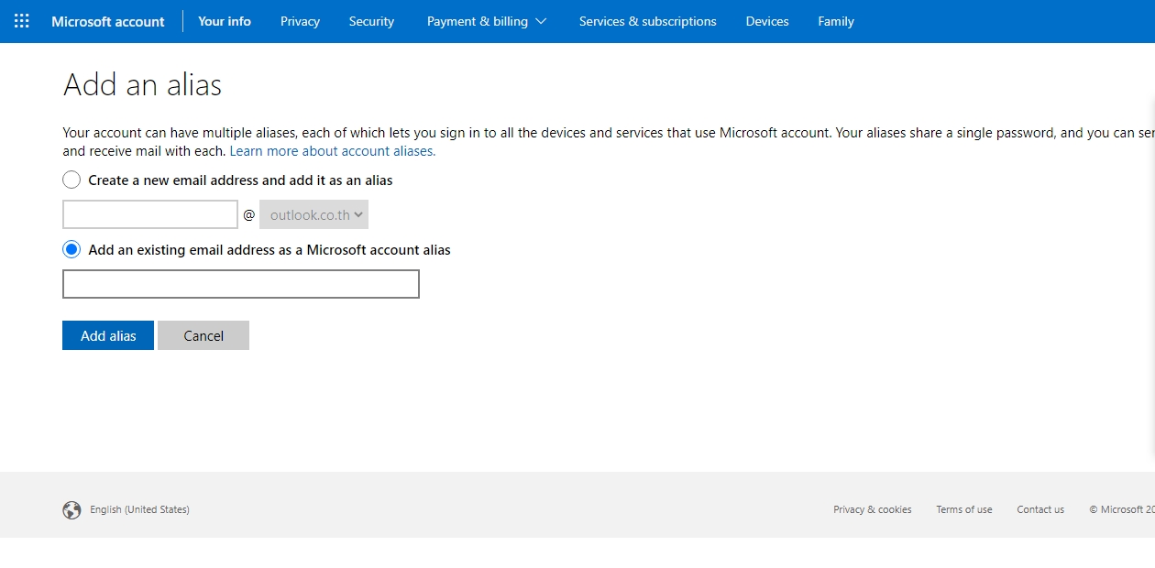Click the Add alias button
Image resolution: width=1155 pixels, height=568 pixels.
[x=108, y=335]
